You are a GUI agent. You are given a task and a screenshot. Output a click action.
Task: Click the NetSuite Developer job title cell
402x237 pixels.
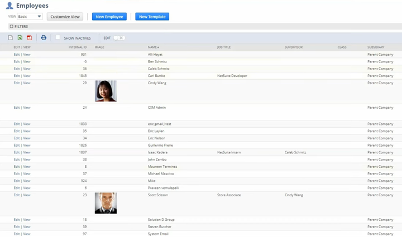[x=232, y=76]
